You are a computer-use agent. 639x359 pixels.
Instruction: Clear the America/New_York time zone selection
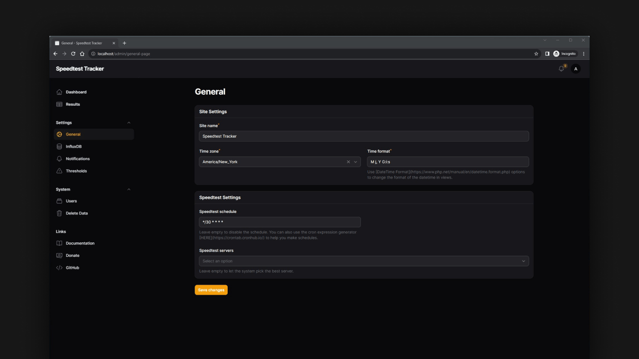coord(348,162)
